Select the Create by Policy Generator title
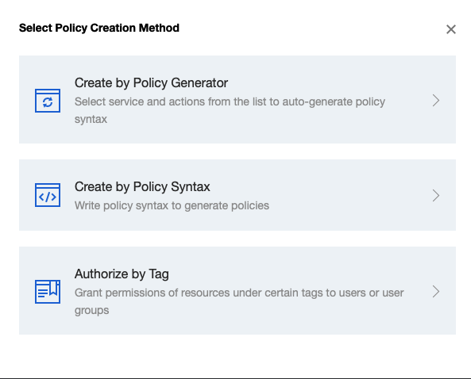 pos(151,83)
